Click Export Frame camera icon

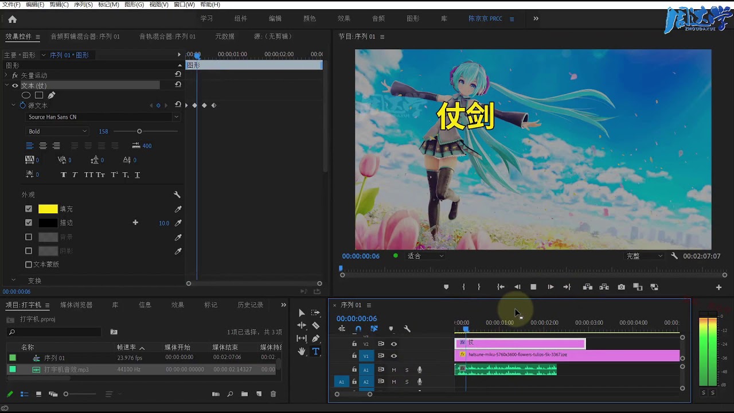click(621, 287)
